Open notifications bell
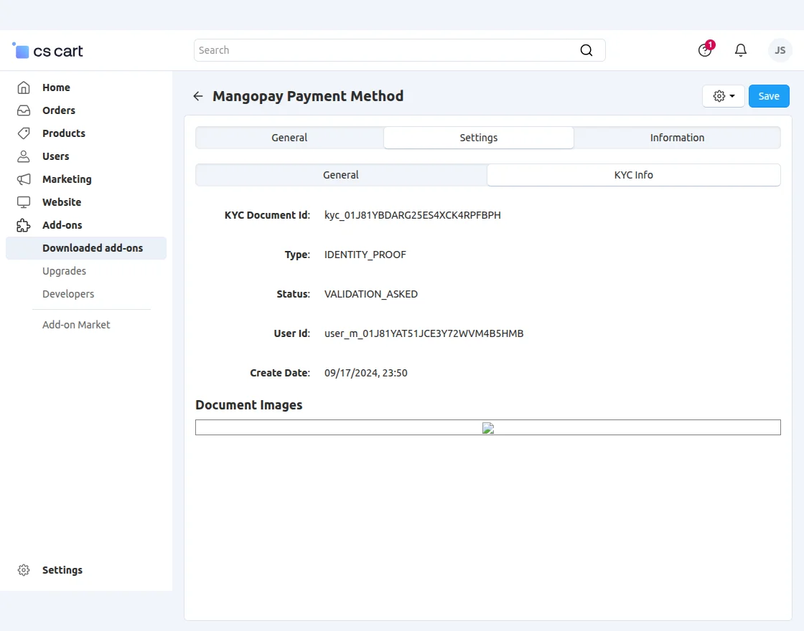Viewport: 804px width, 631px height. (740, 50)
